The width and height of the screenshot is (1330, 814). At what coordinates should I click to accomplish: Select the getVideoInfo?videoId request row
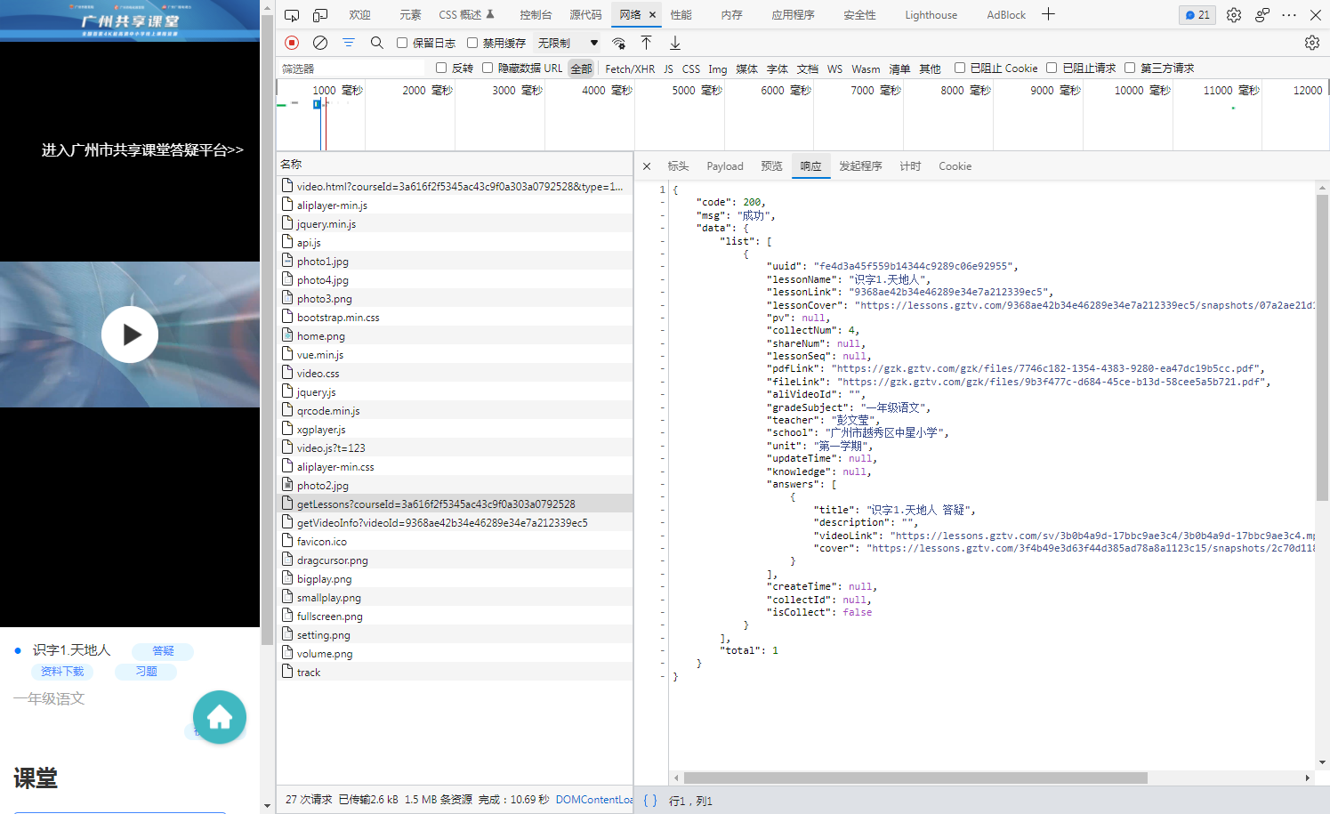455,522
